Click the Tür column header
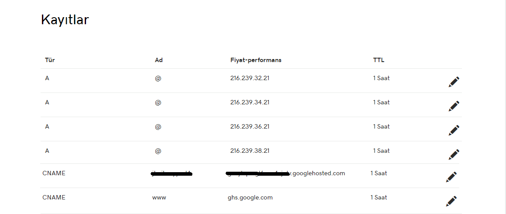This screenshot has height=214, width=506. (x=50, y=60)
